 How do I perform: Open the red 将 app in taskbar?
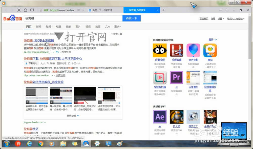pos(18,143)
